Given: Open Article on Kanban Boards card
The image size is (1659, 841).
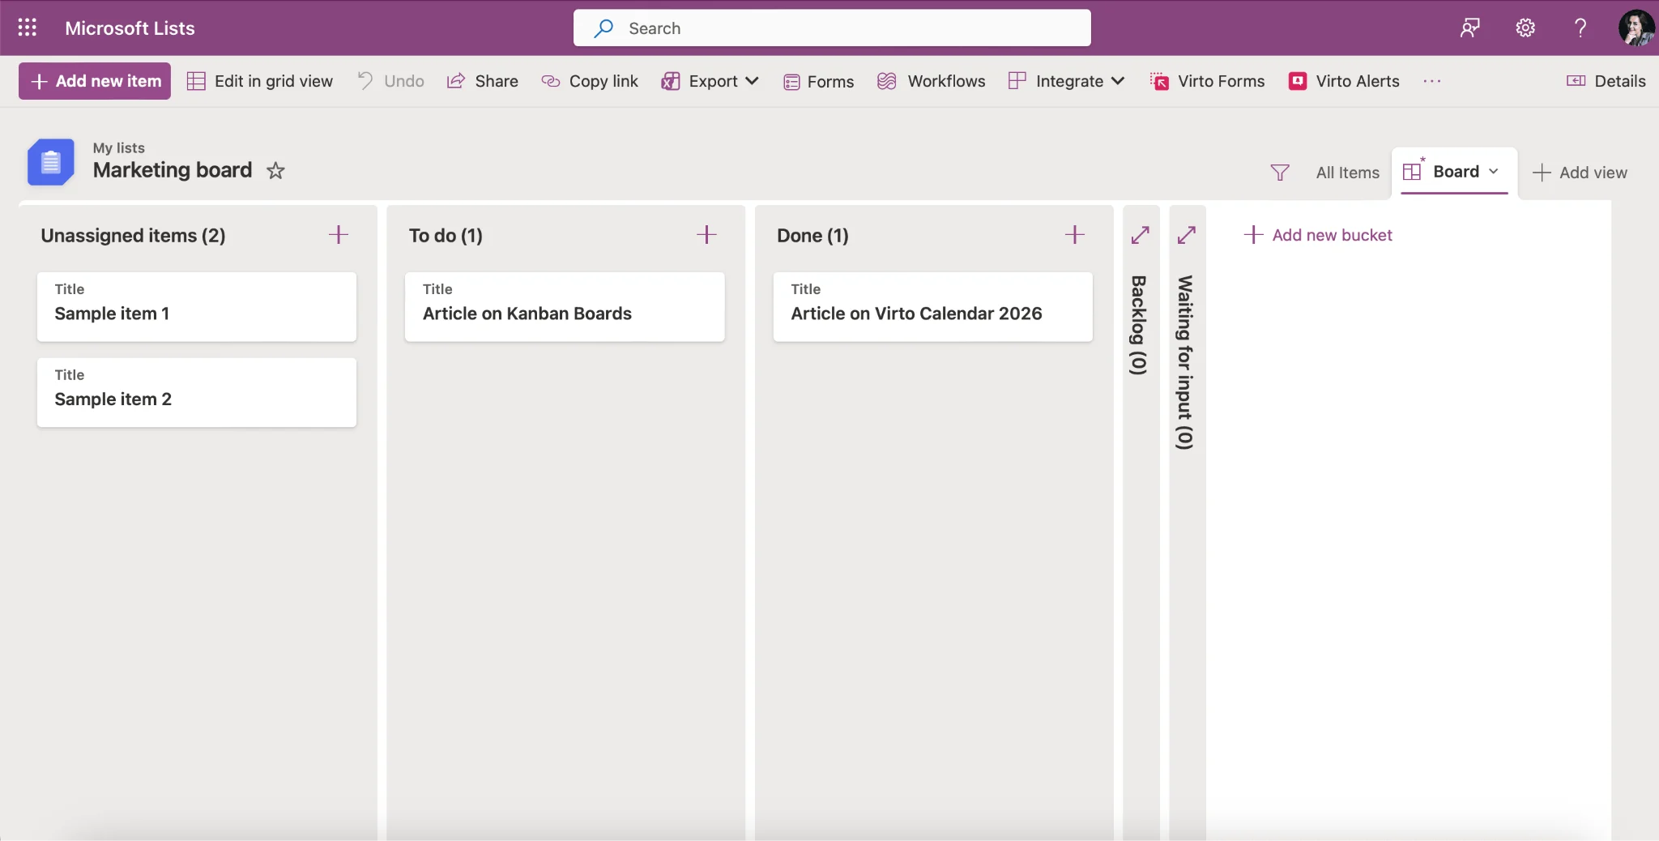Looking at the screenshot, I should coord(565,306).
